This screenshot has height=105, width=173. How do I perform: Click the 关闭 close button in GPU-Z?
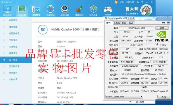pos(164,97)
